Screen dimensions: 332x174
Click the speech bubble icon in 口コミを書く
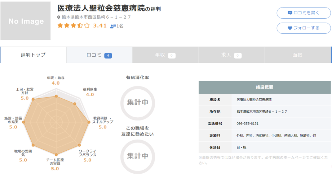pyautogui.click(x=290, y=13)
